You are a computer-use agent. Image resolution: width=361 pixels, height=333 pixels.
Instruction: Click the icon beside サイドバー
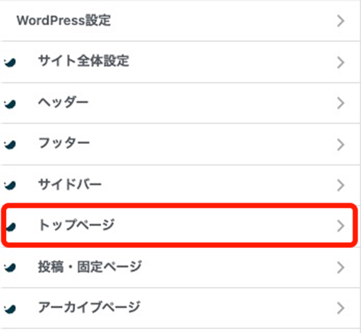10,185
